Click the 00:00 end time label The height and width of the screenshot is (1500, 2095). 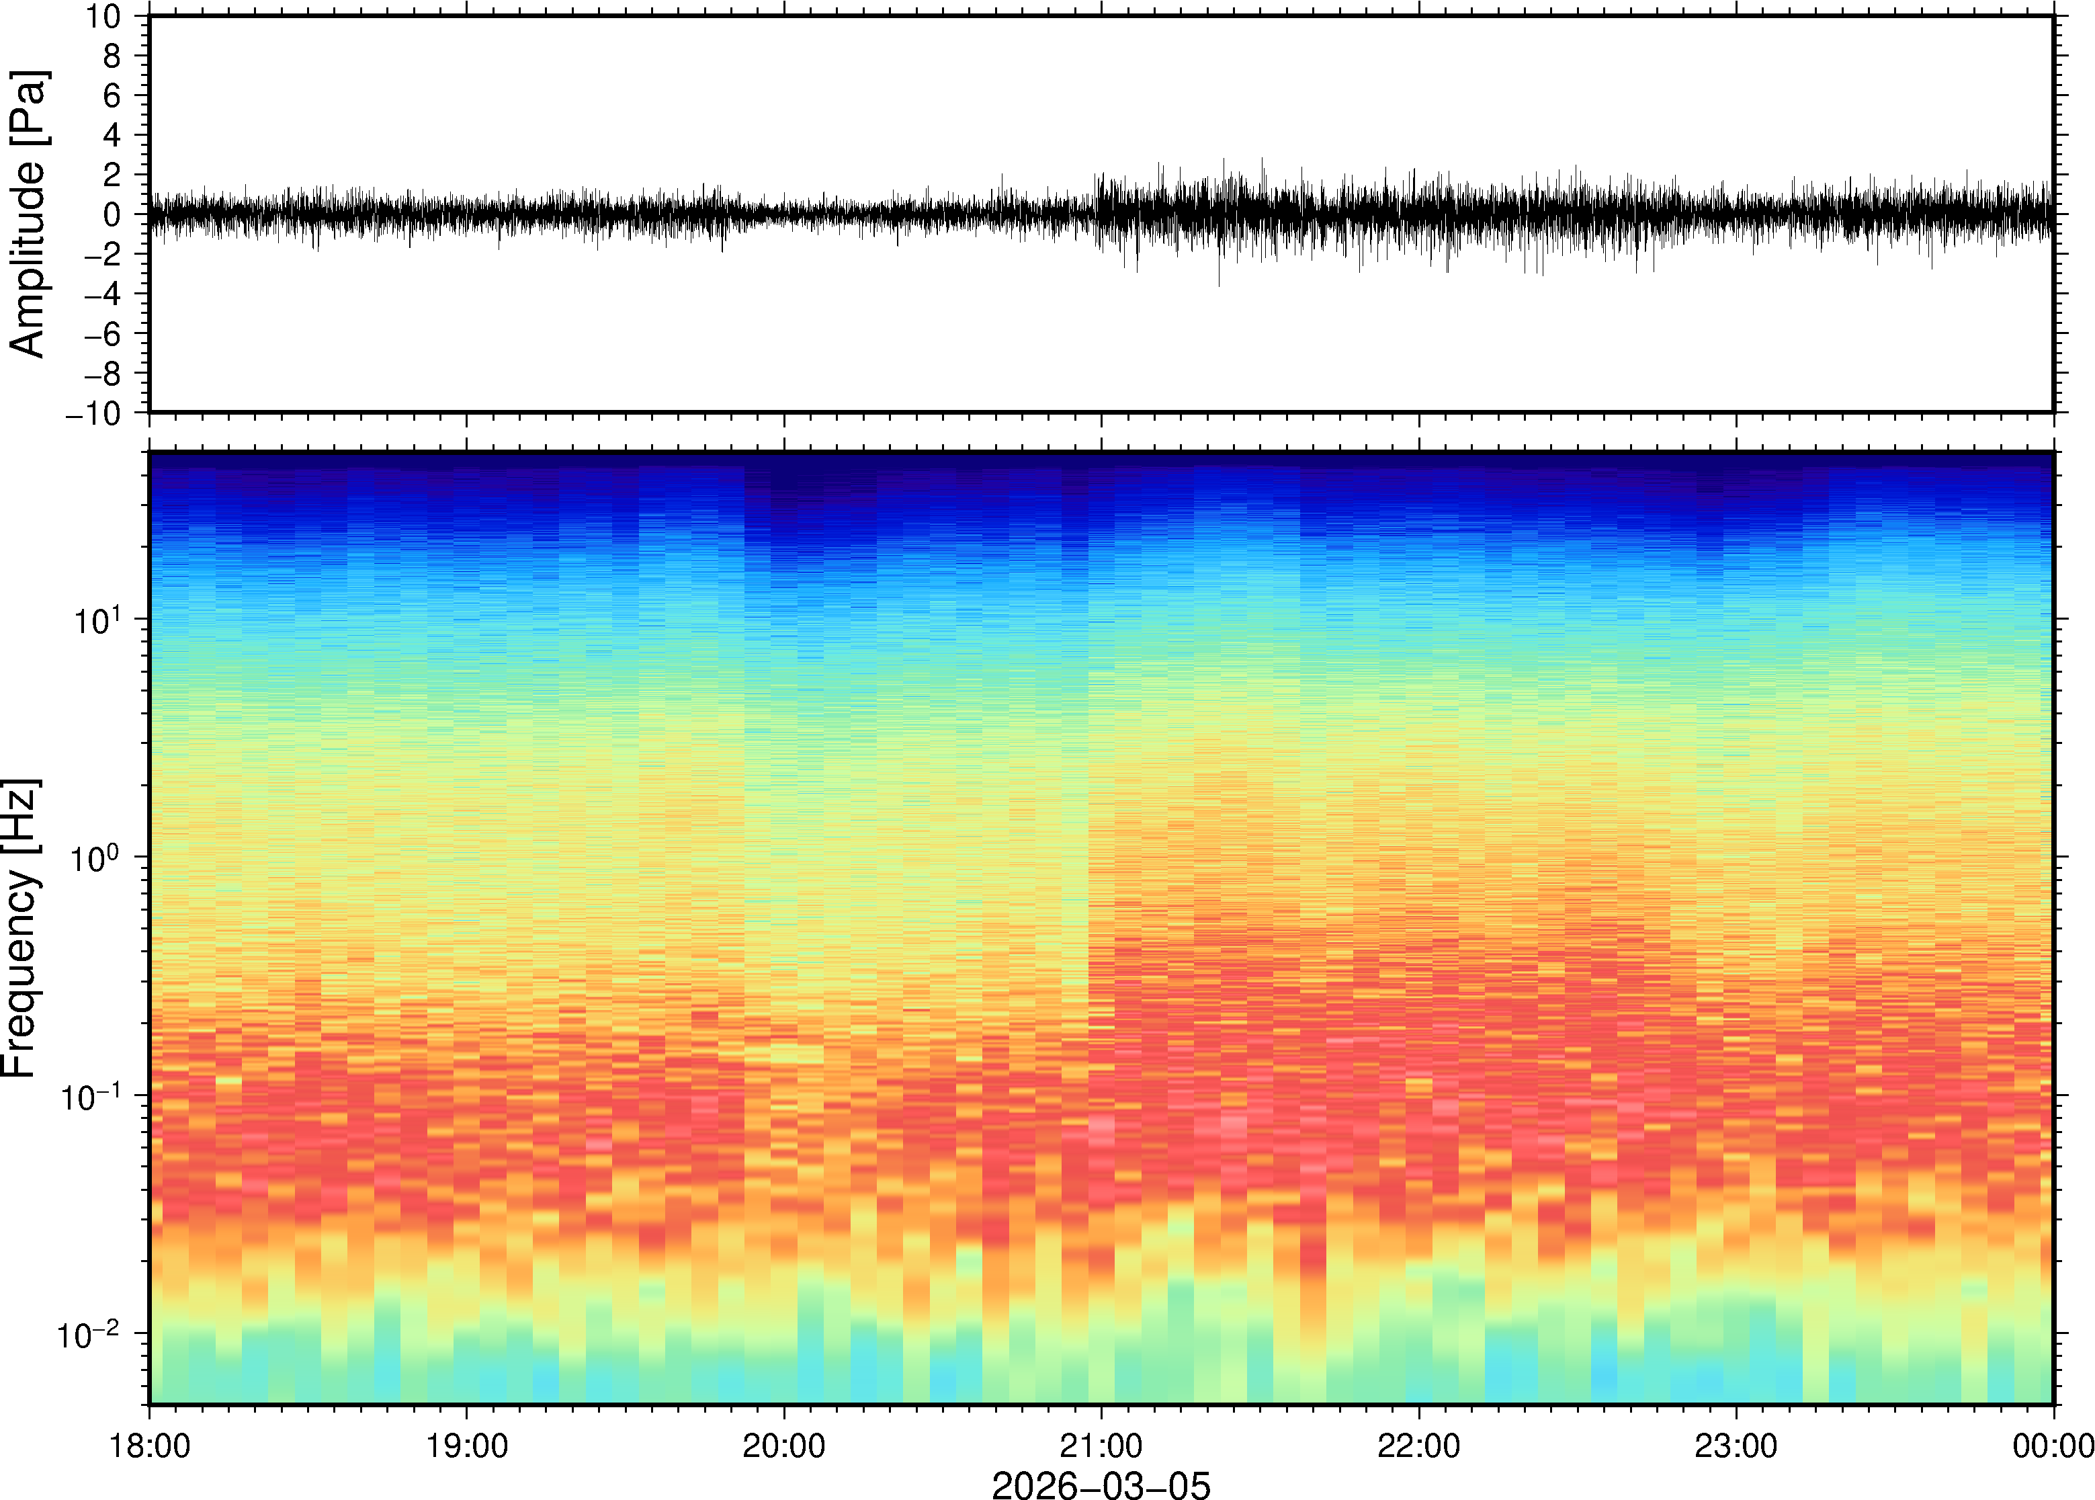tap(2053, 1446)
